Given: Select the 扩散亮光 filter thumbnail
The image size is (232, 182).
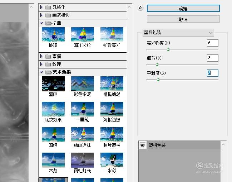Looking at the screenshot, I should tap(112, 35).
